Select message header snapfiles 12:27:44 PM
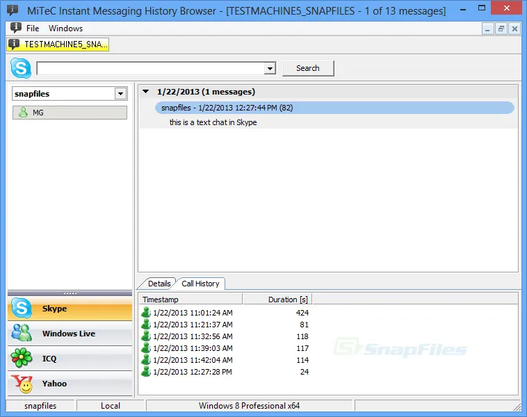 [334, 108]
